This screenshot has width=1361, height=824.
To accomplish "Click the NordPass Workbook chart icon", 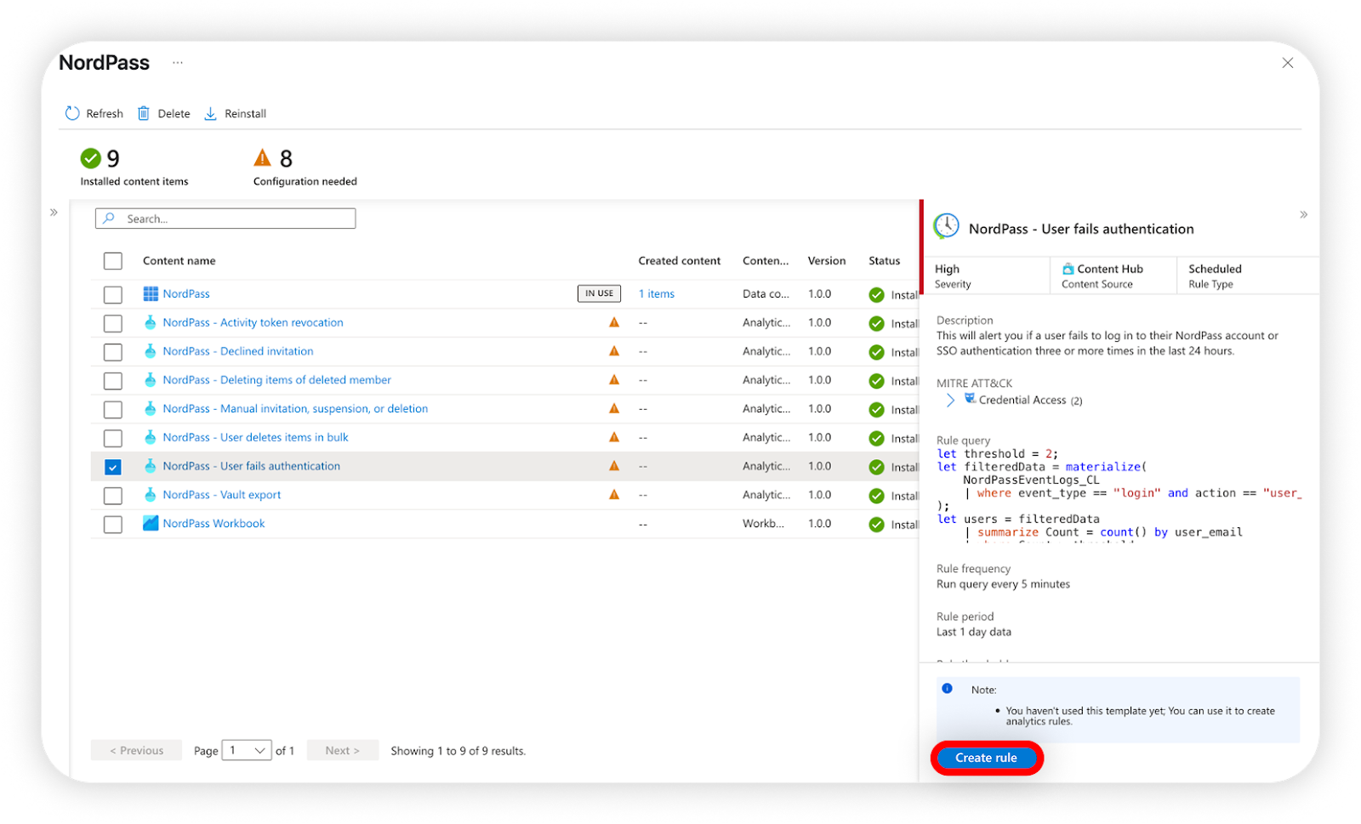I will (151, 523).
